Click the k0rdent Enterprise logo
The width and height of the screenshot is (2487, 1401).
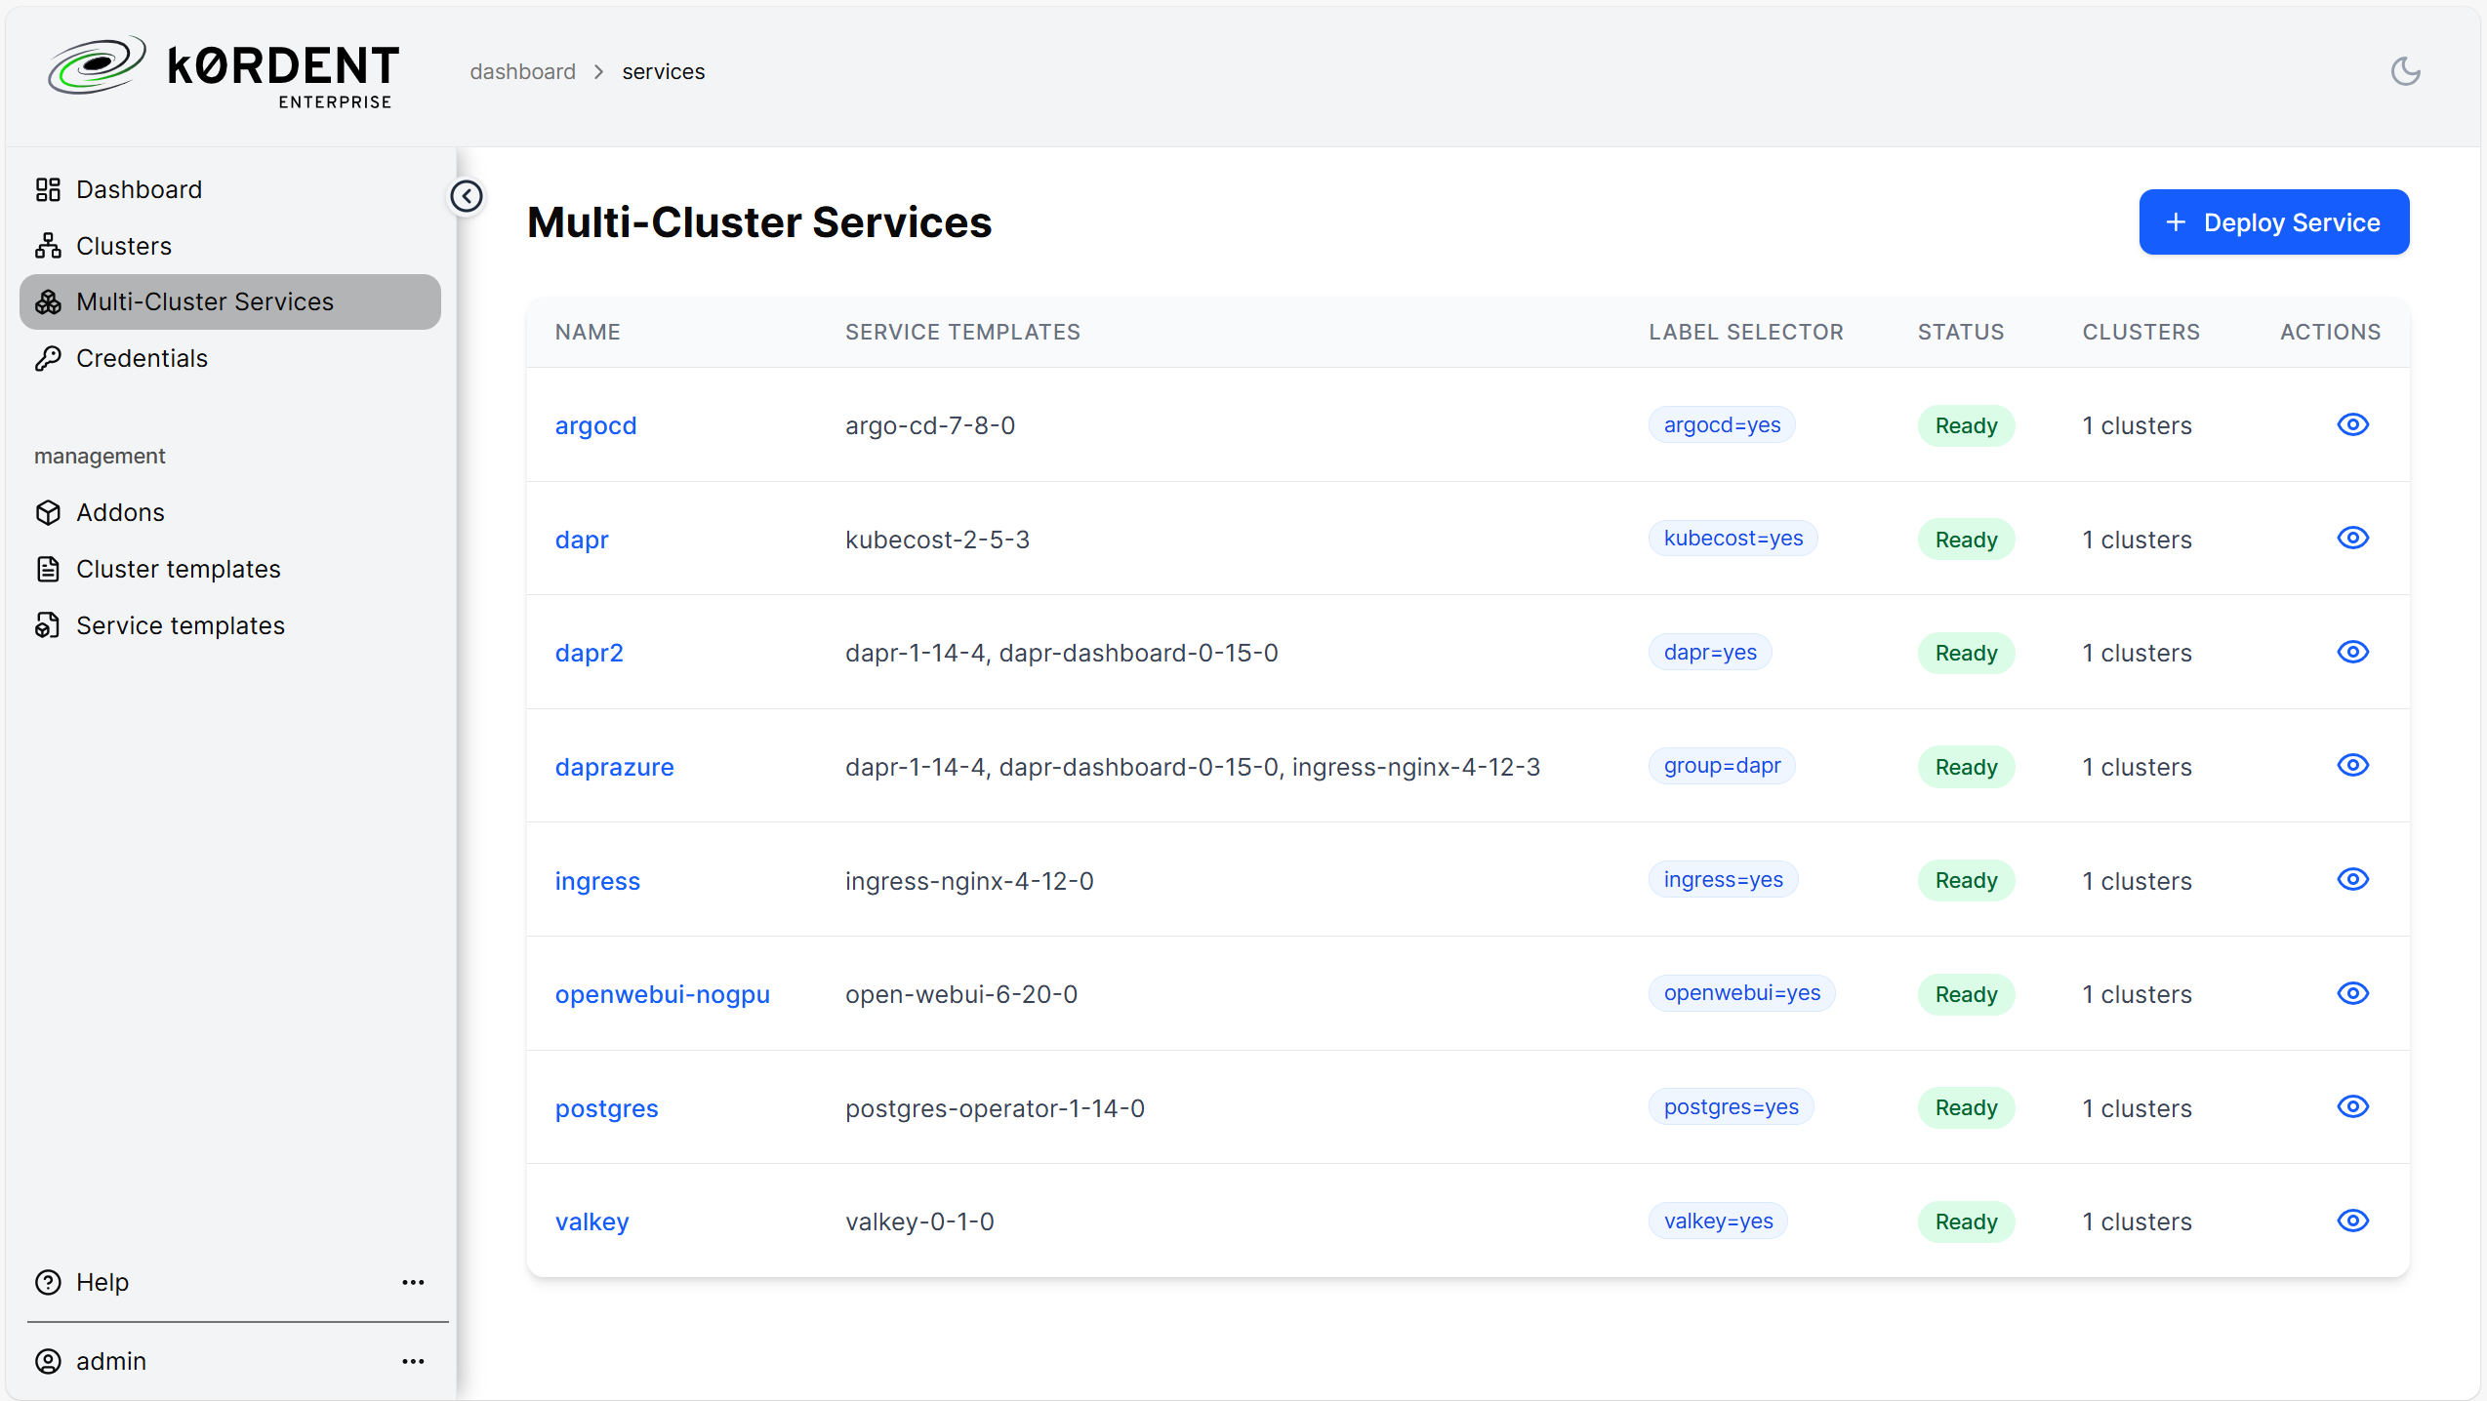[224, 72]
